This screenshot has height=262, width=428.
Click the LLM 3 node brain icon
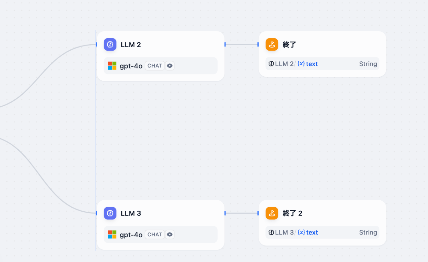110,213
